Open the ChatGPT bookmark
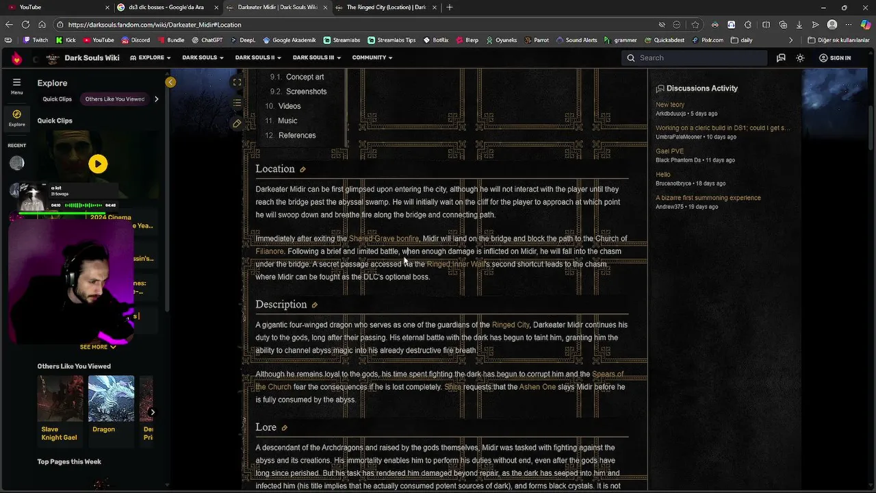 pyautogui.click(x=207, y=40)
